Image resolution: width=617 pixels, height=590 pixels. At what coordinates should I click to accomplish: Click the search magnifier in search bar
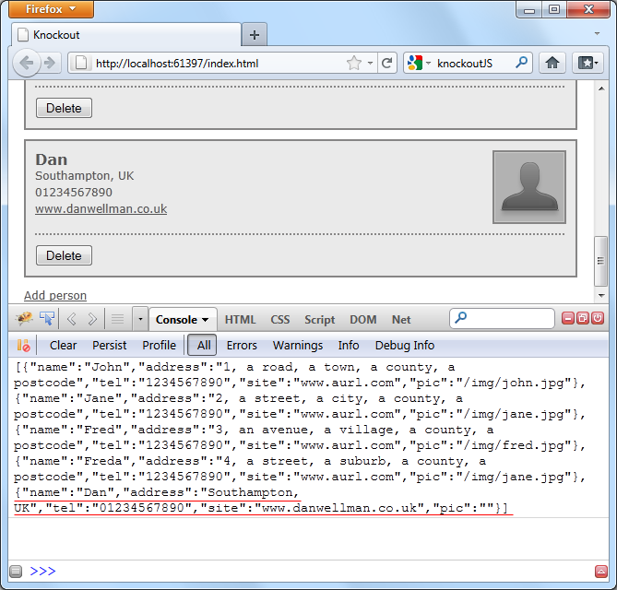pos(522,62)
